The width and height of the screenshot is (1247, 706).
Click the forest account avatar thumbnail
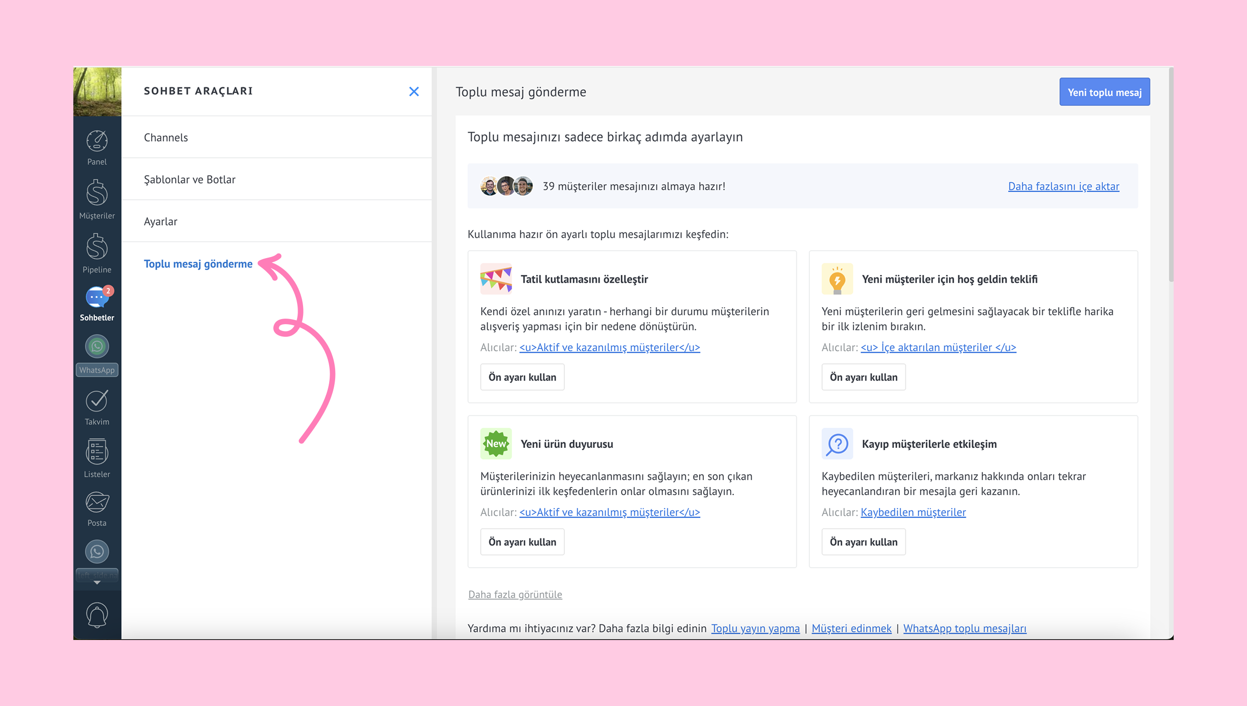[x=97, y=91]
